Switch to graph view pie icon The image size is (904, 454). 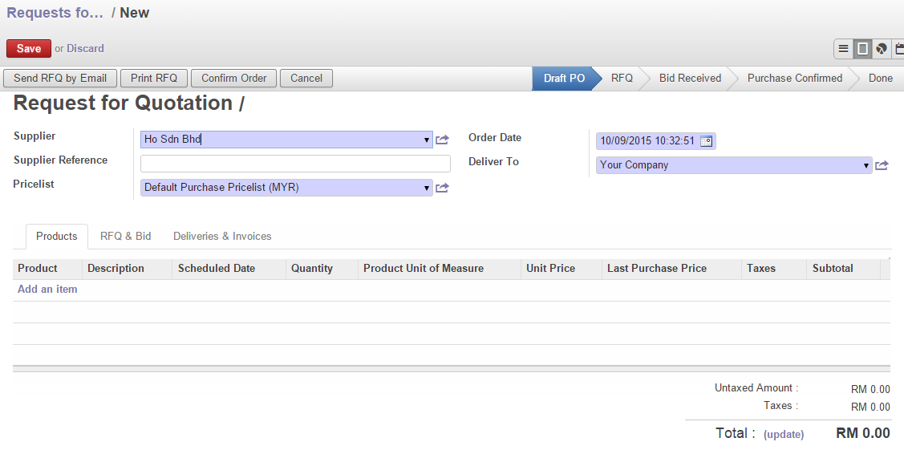pyautogui.click(x=882, y=49)
